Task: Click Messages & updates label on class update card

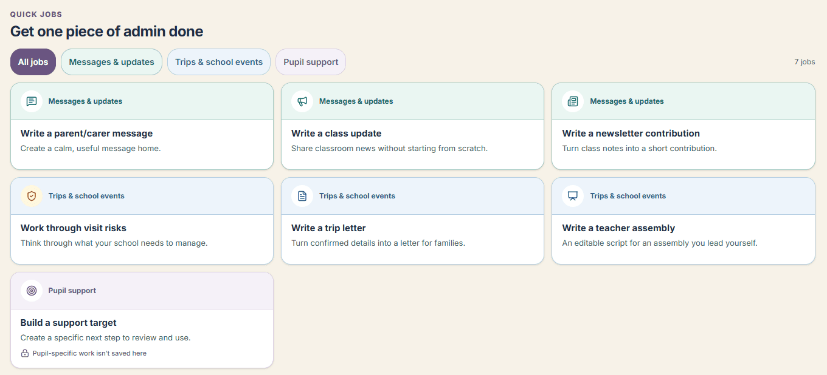Action: click(x=356, y=101)
